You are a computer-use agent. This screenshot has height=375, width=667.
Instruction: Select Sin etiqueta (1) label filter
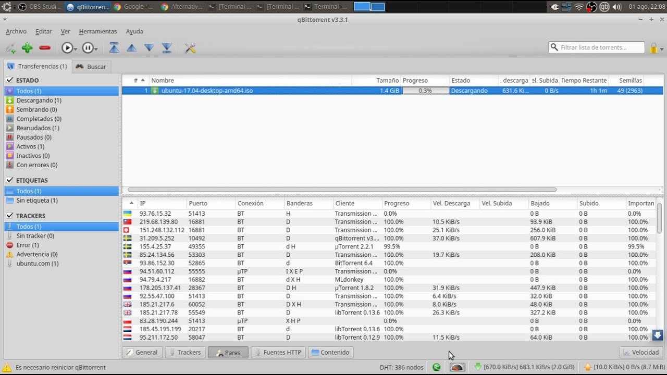(x=61, y=200)
